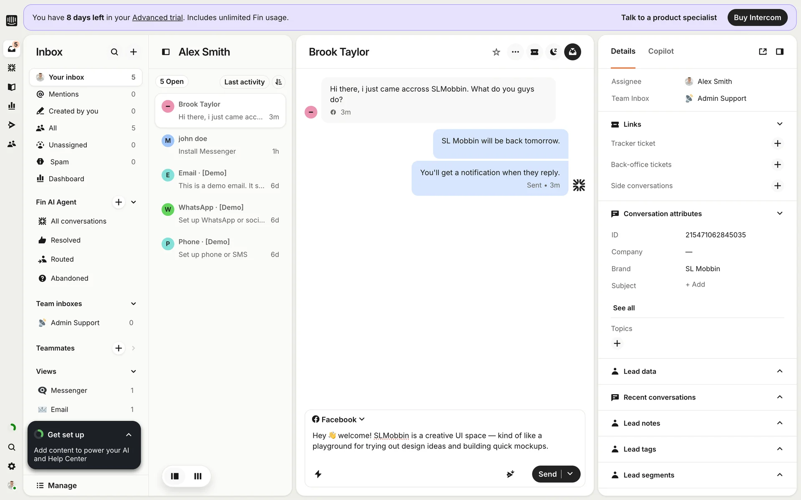Open the john doe conversation
Viewport: 801px width, 500px height.
click(220, 145)
